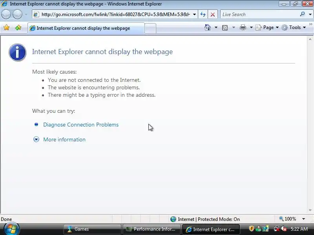Click the 5:22 AM clock

pyautogui.click(x=299, y=229)
